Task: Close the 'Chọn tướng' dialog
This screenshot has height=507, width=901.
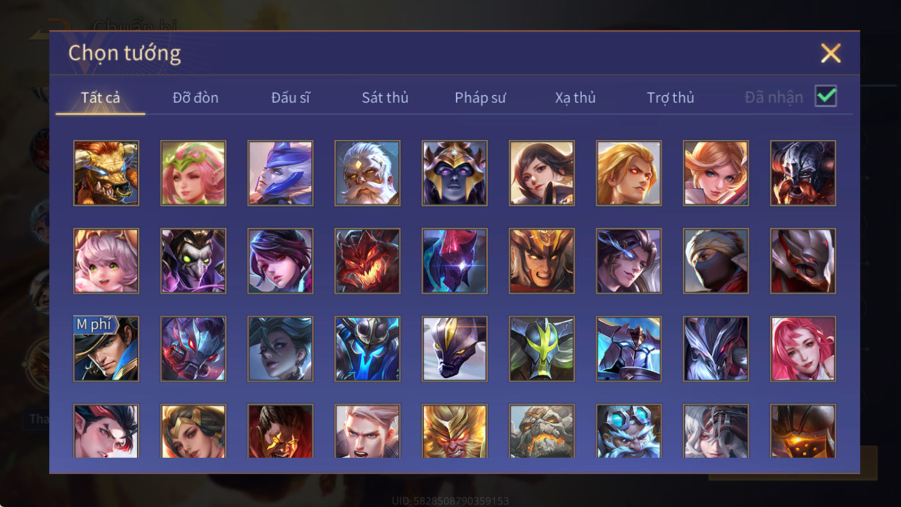Action: (x=831, y=53)
